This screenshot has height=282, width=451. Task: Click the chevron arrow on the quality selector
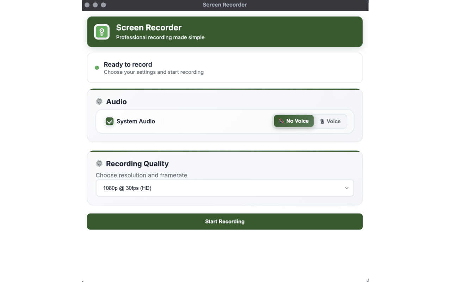click(346, 188)
